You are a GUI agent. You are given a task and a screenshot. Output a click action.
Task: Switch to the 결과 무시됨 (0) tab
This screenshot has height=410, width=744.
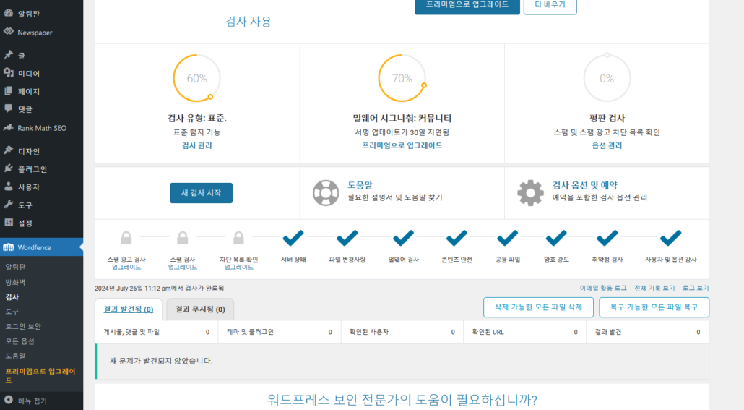click(x=200, y=309)
